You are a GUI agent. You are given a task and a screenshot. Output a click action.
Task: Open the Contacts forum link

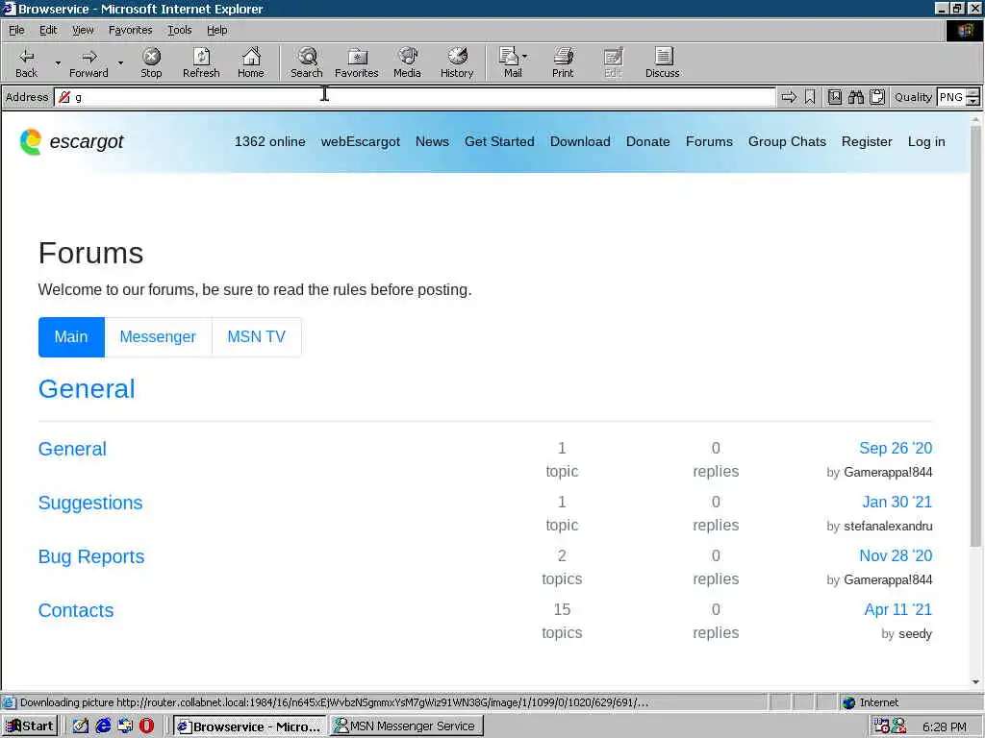point(76,610)
